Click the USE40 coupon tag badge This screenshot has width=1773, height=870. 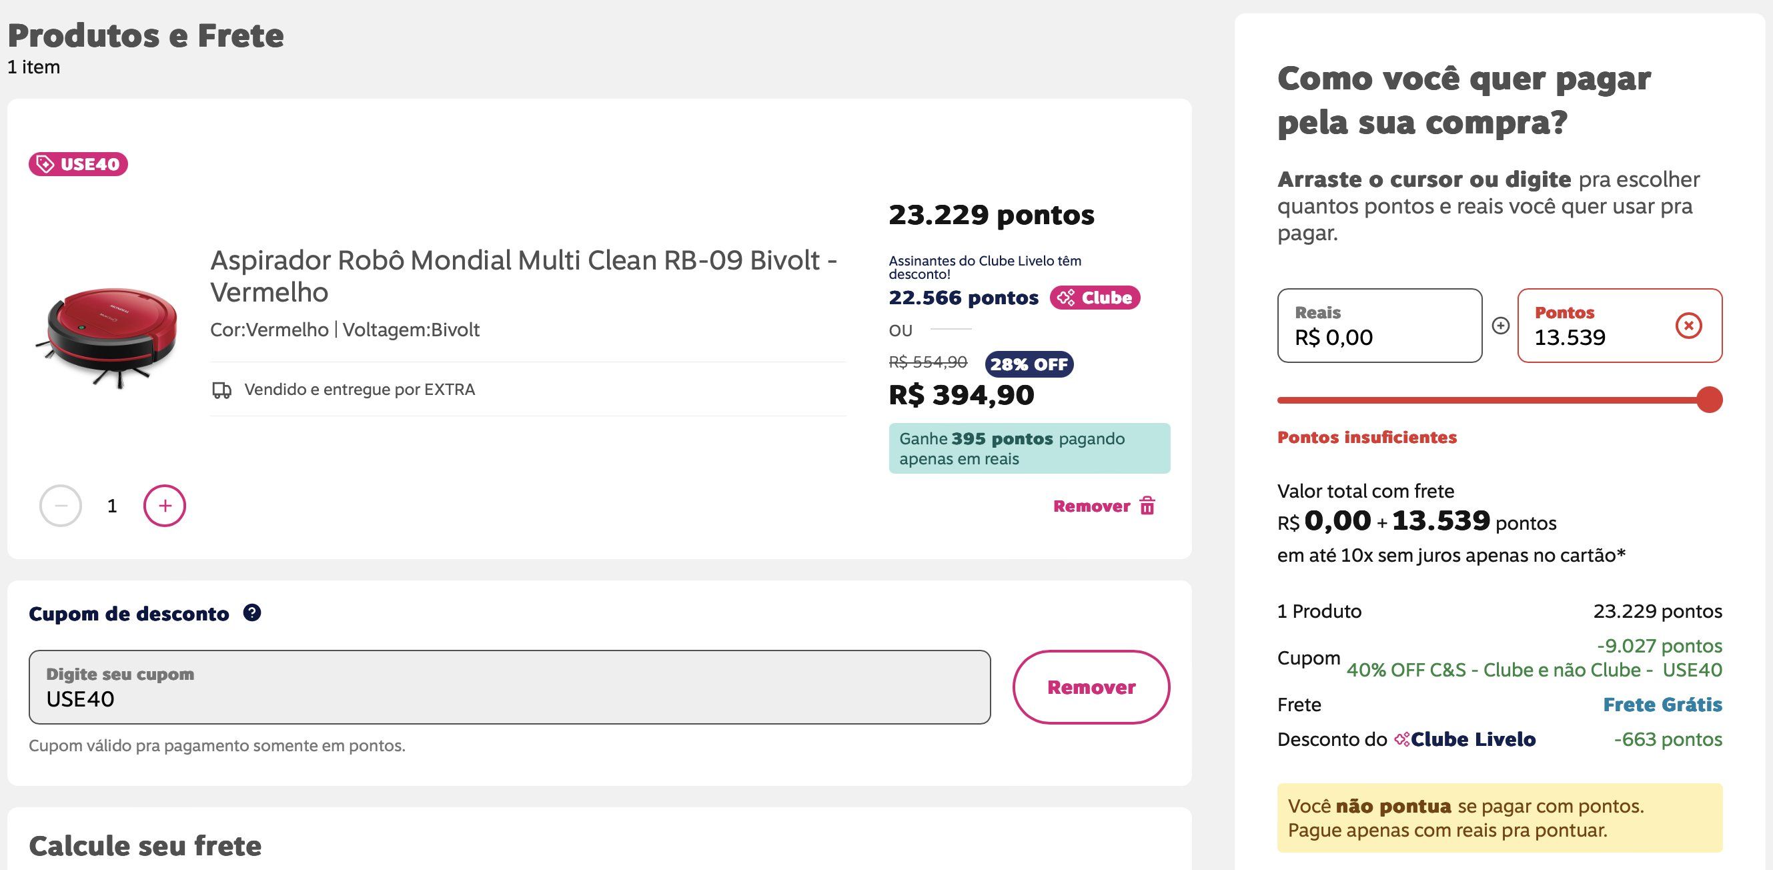pos(78,164)
